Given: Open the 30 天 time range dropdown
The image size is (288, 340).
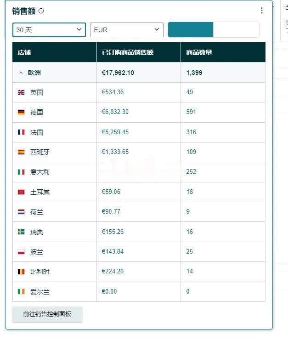Looking at the screenshot, I should point(49,30).
